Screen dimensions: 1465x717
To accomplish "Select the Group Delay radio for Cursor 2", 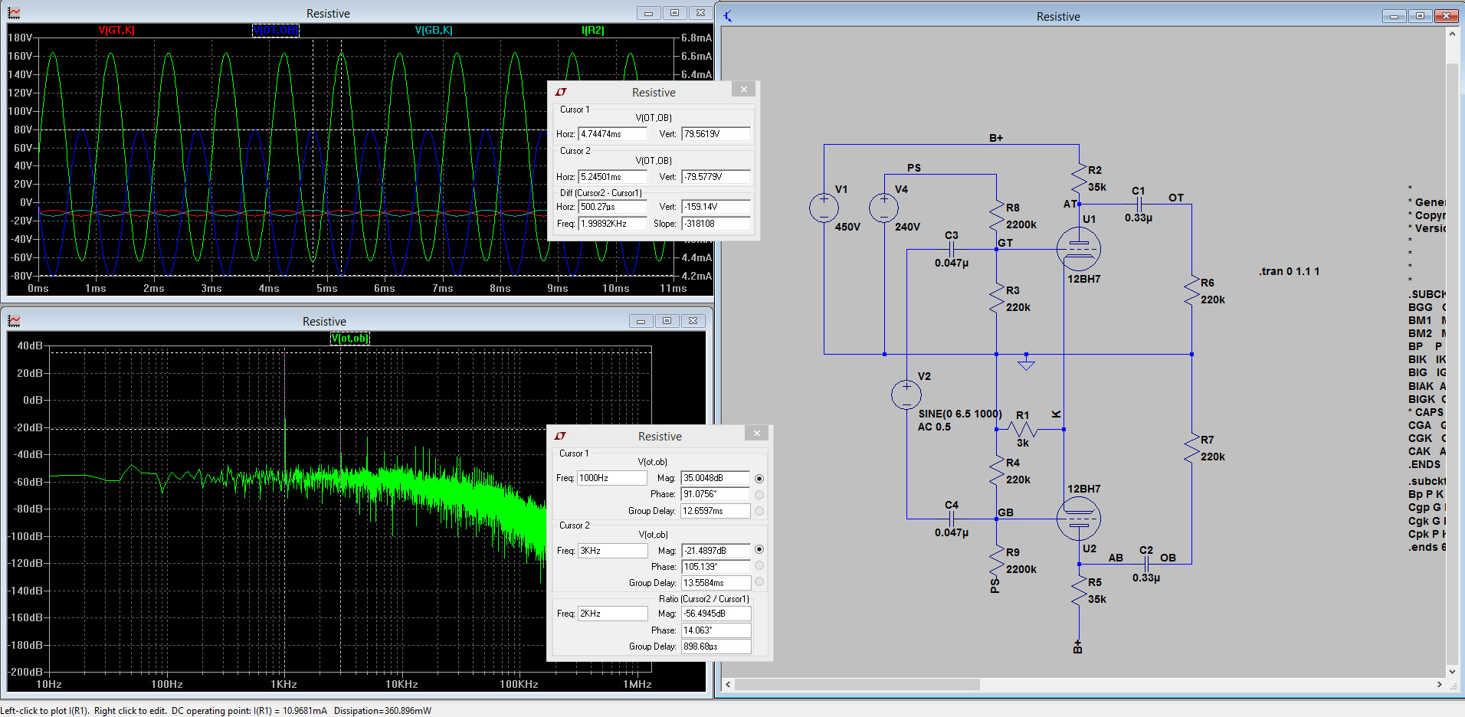I will [759, 582].
